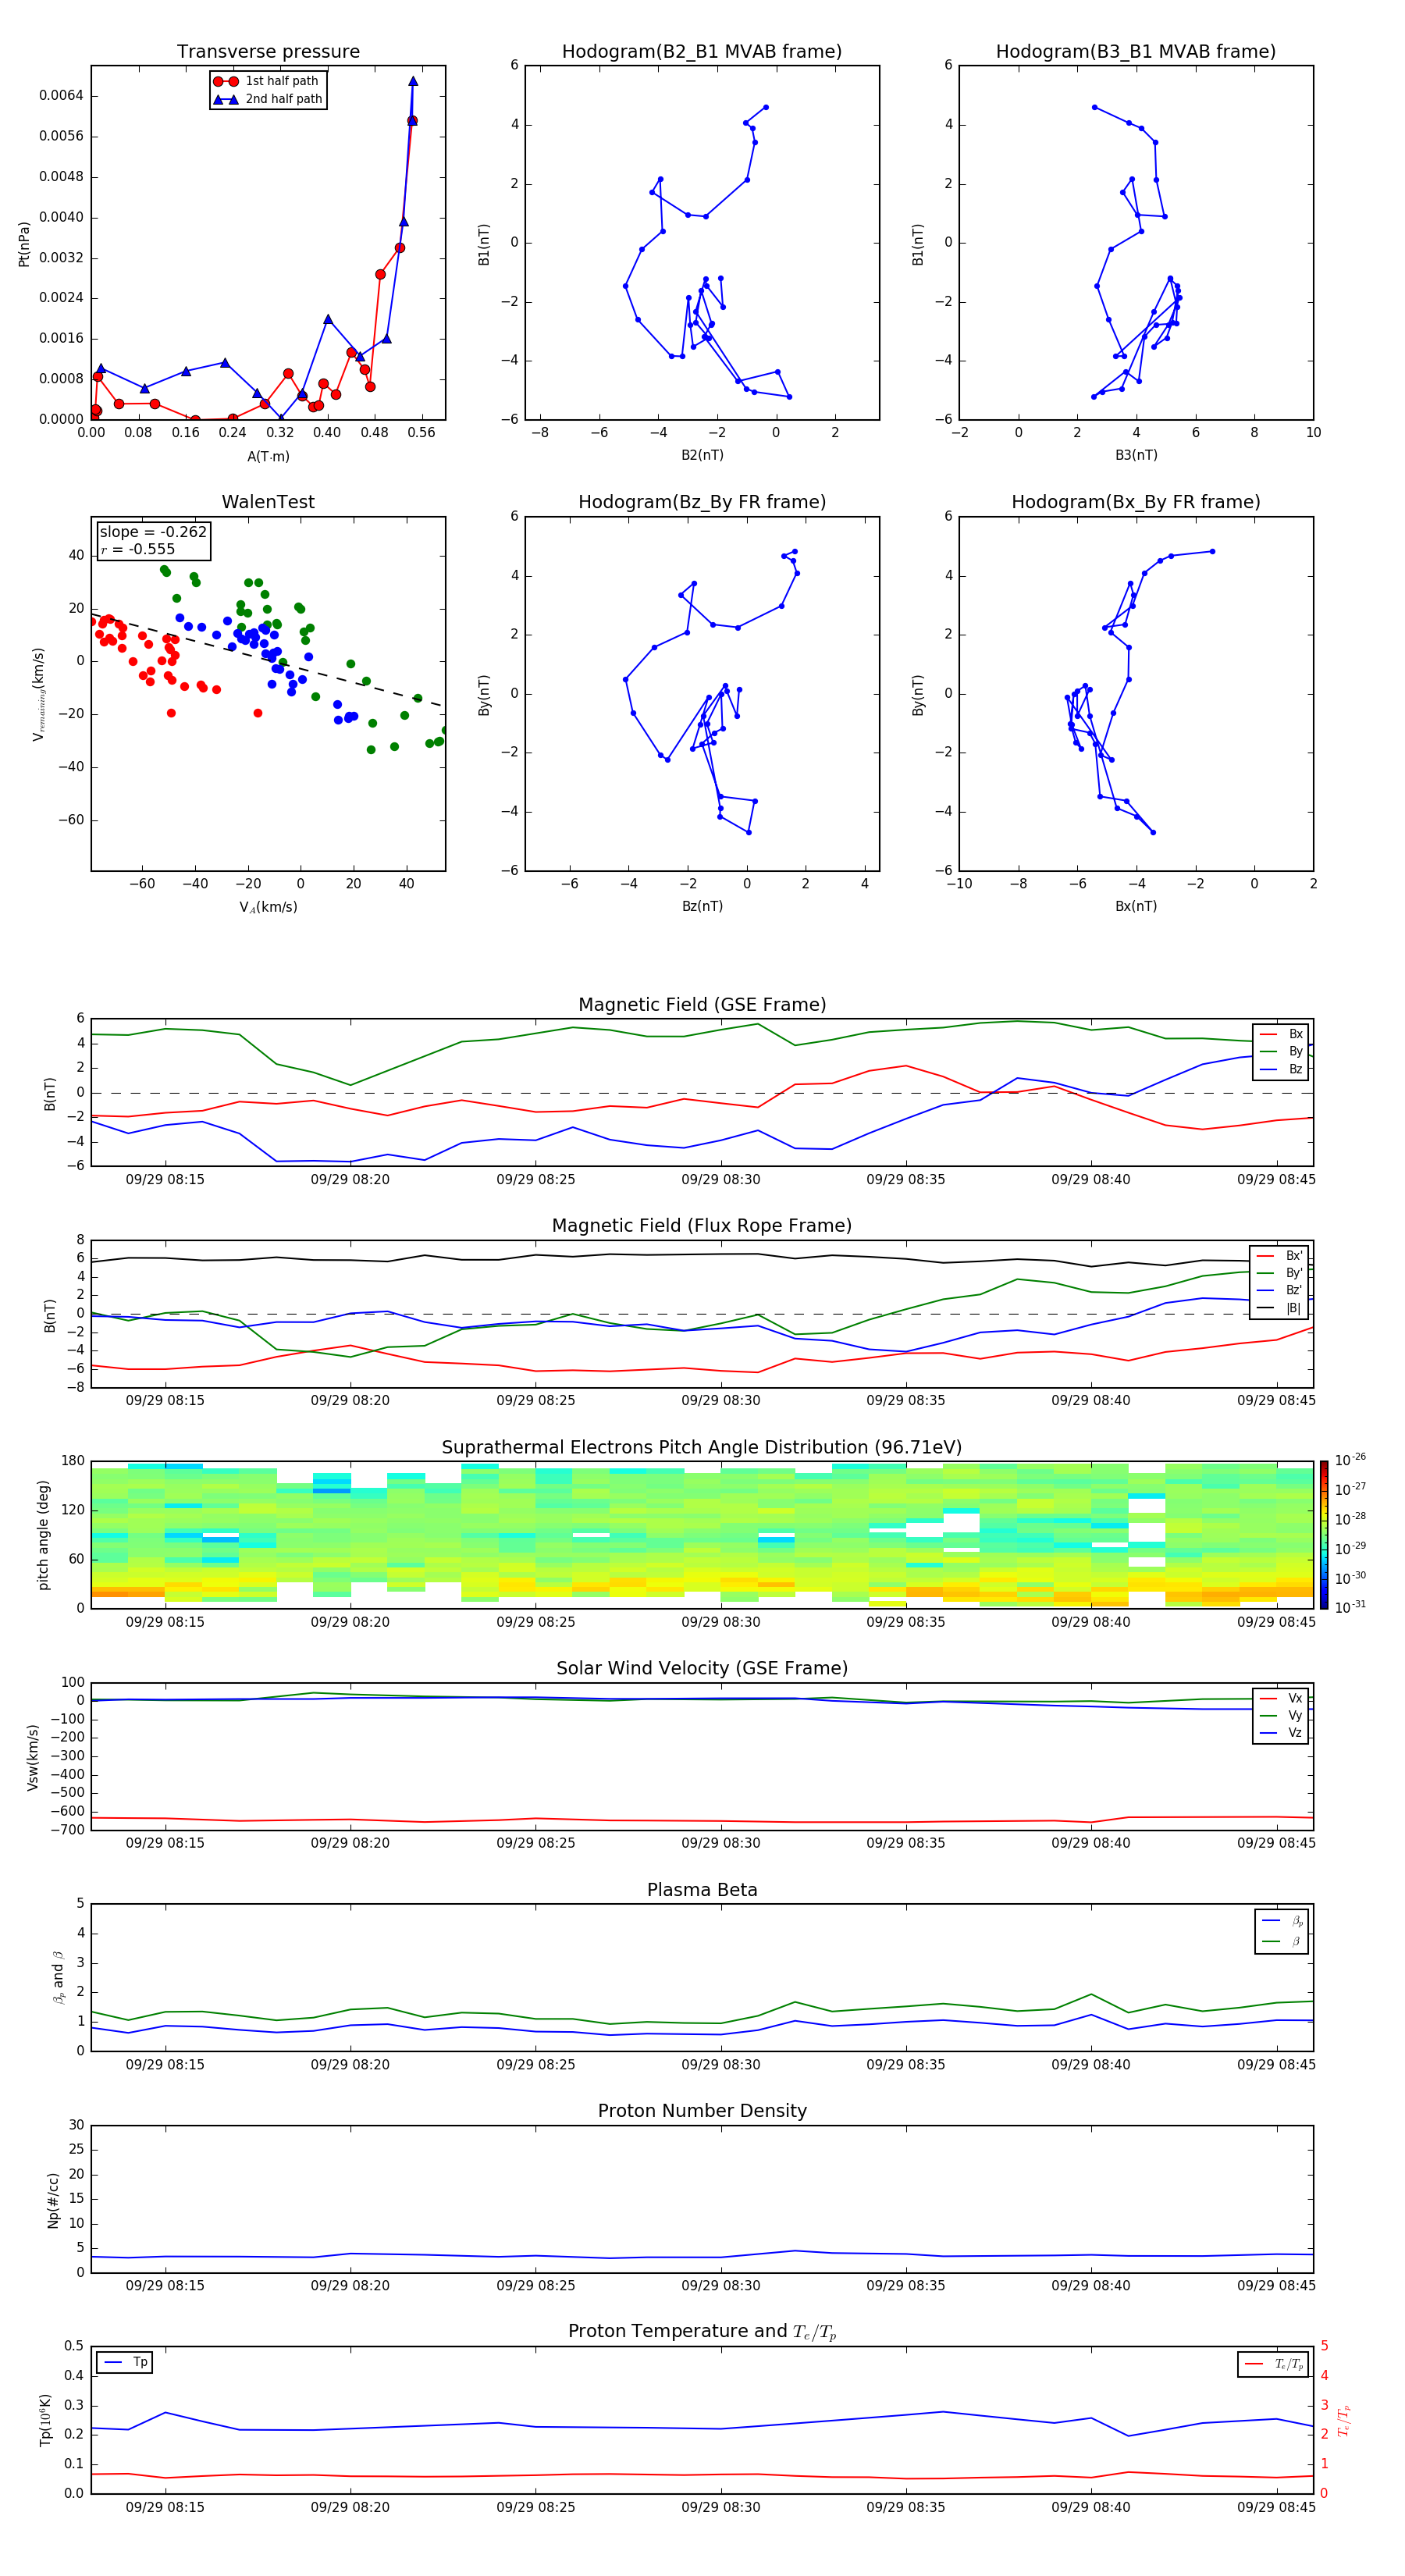This screenshot has width=1405, height=2576.
Task: Click the 'Vx' legend entry
Action: (1282, 1698)
